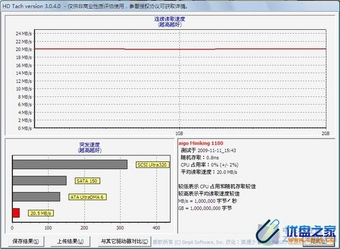
Task: Select the ATA UltraDMA 6 label
Action: click(x=87, y=197)
